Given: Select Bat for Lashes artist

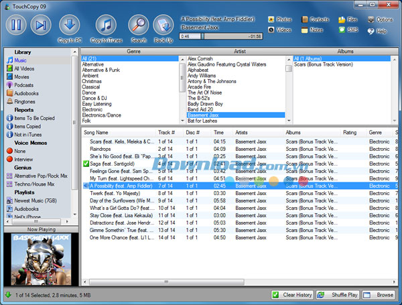Looking at the screenshot, I should [x=202, y=121].
